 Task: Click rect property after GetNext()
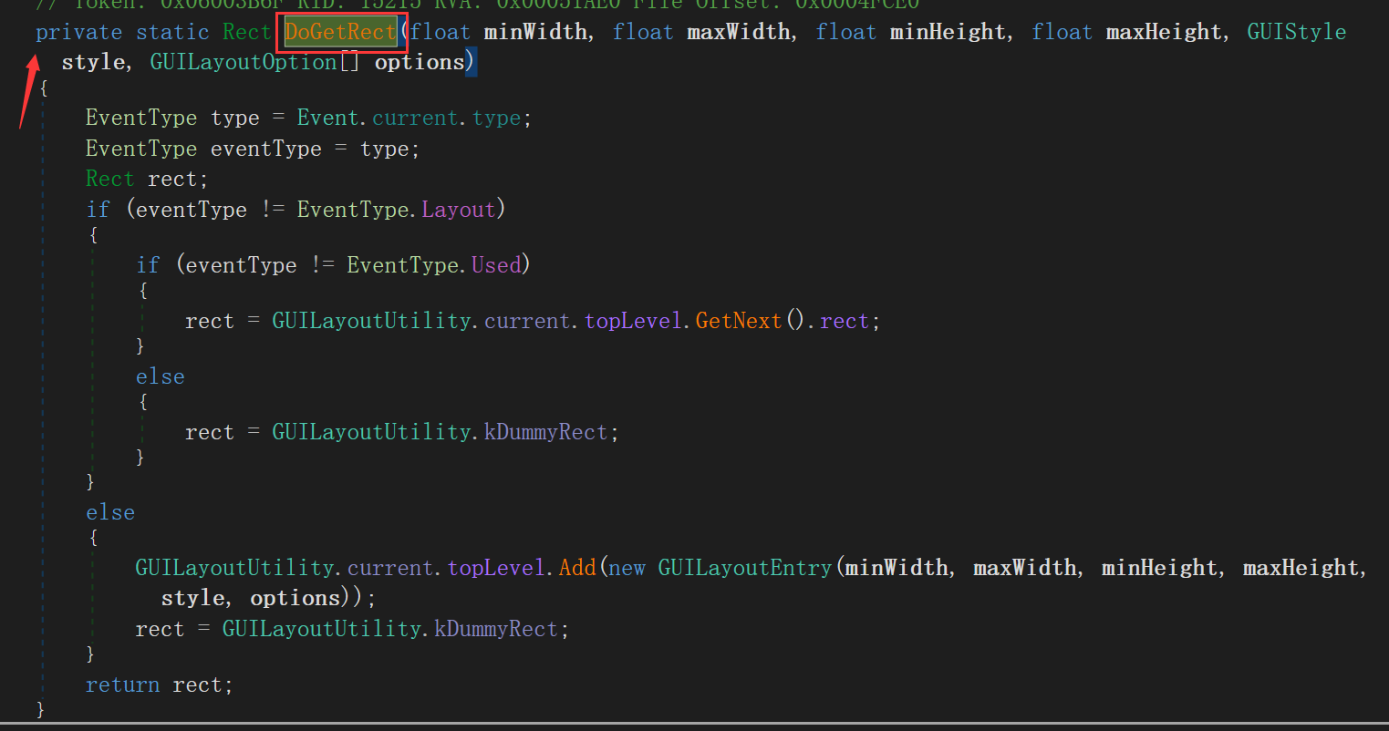click(x=845, y=321)
